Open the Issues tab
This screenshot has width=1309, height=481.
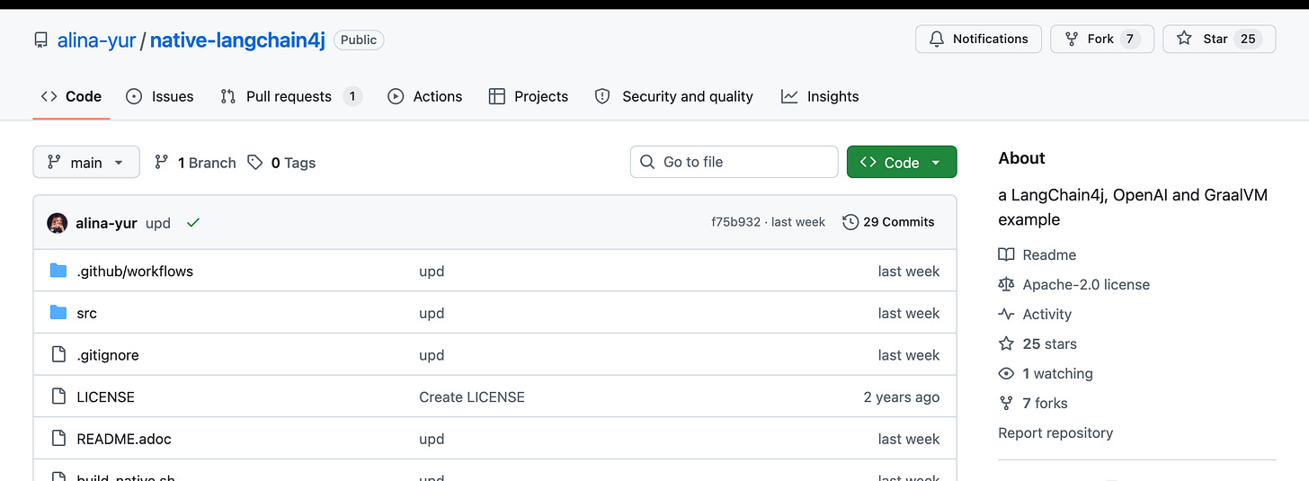(x=159, y=96)
